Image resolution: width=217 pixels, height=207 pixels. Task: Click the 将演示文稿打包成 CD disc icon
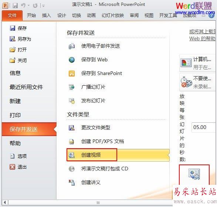[x=72, y=169]
